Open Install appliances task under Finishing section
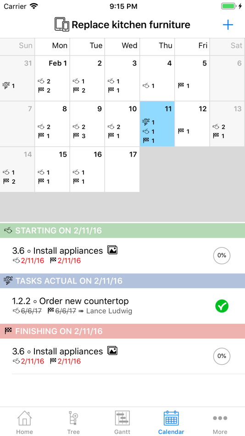The image size is (245, 436). tap(122, 356)
